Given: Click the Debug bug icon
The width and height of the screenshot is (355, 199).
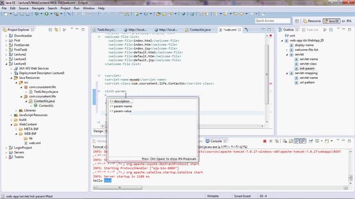Looking at the screenshot, I should click(x=37, y=14).
